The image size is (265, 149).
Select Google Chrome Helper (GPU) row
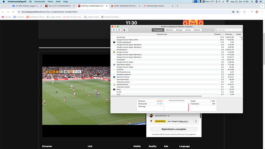[x=176, y=40]
